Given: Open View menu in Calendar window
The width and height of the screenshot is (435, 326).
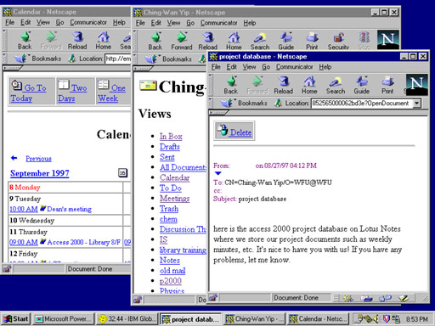Looking at the screenshot, I should click(x=43, y=22).
